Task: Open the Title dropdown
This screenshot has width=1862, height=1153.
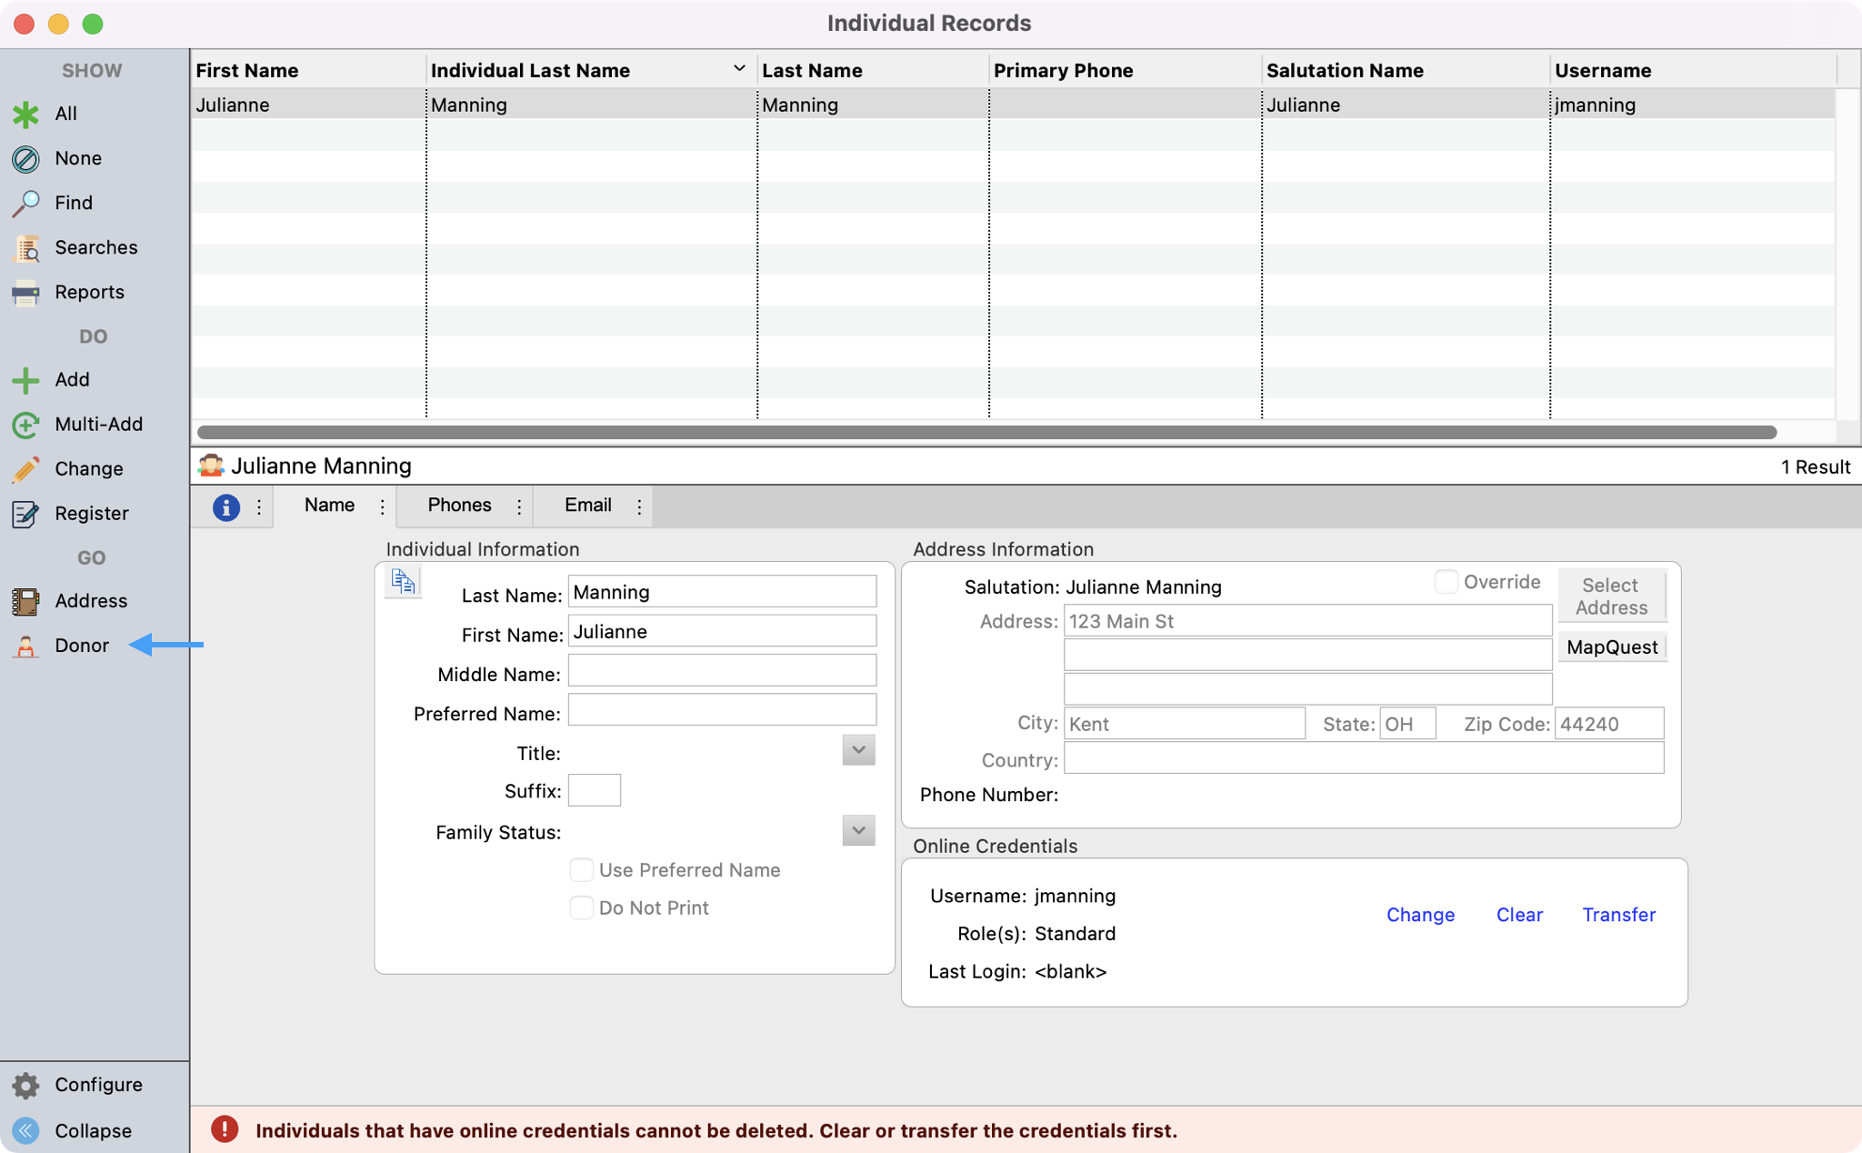Action: (x=858, y=751)
